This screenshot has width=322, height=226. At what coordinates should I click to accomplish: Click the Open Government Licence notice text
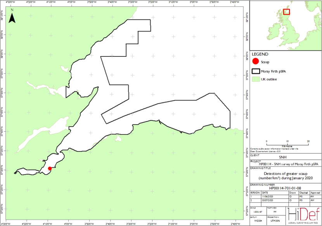[274, 150]
